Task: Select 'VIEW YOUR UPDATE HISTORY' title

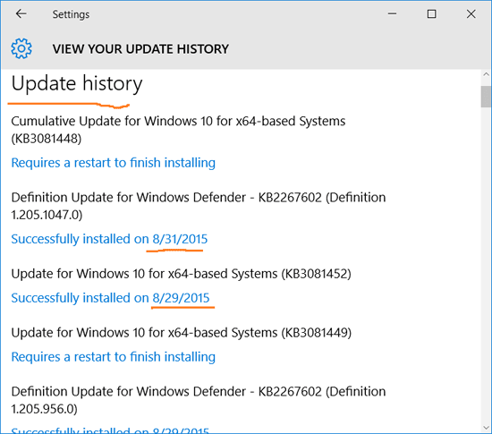Action: (140, 49)
